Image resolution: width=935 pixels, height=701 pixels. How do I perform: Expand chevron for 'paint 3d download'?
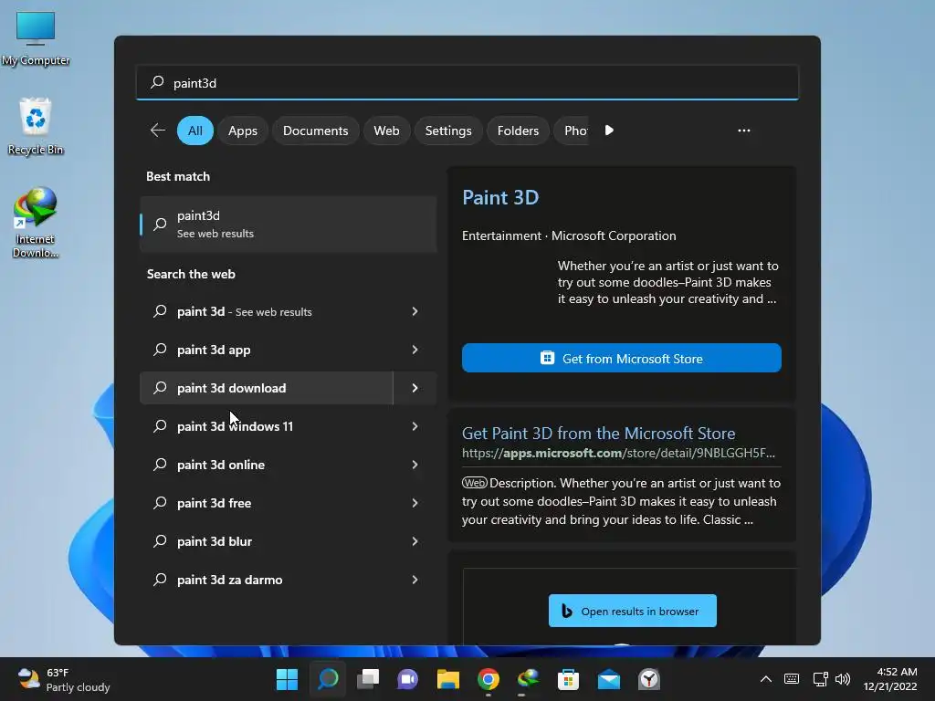pos(415,388)
